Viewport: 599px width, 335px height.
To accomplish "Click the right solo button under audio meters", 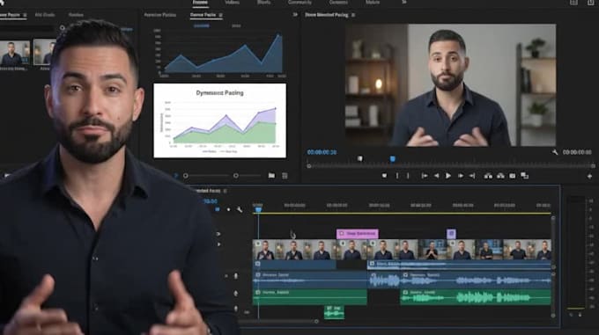I will [x=580, y=315].
